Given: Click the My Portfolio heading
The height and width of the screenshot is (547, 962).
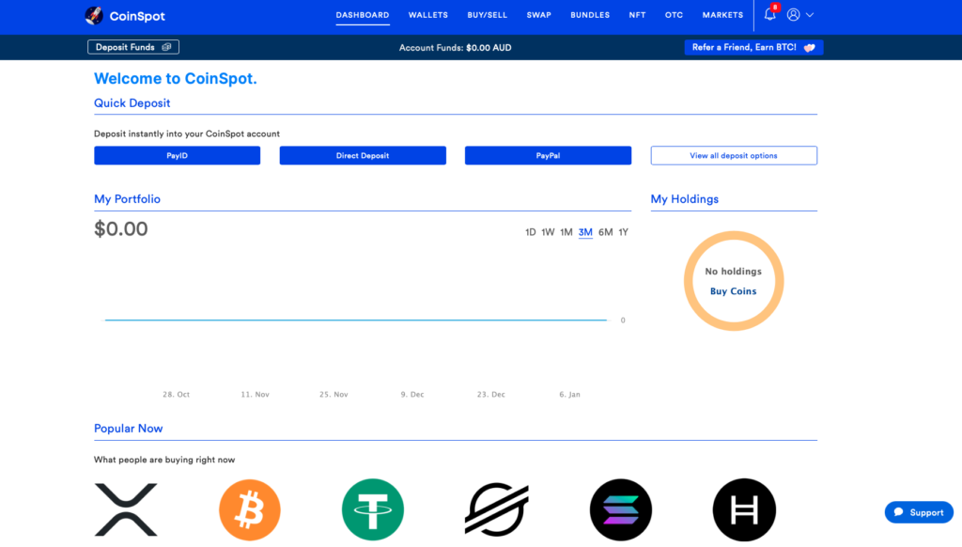Looking at the screenshot, I should click(x=127, y=199).
